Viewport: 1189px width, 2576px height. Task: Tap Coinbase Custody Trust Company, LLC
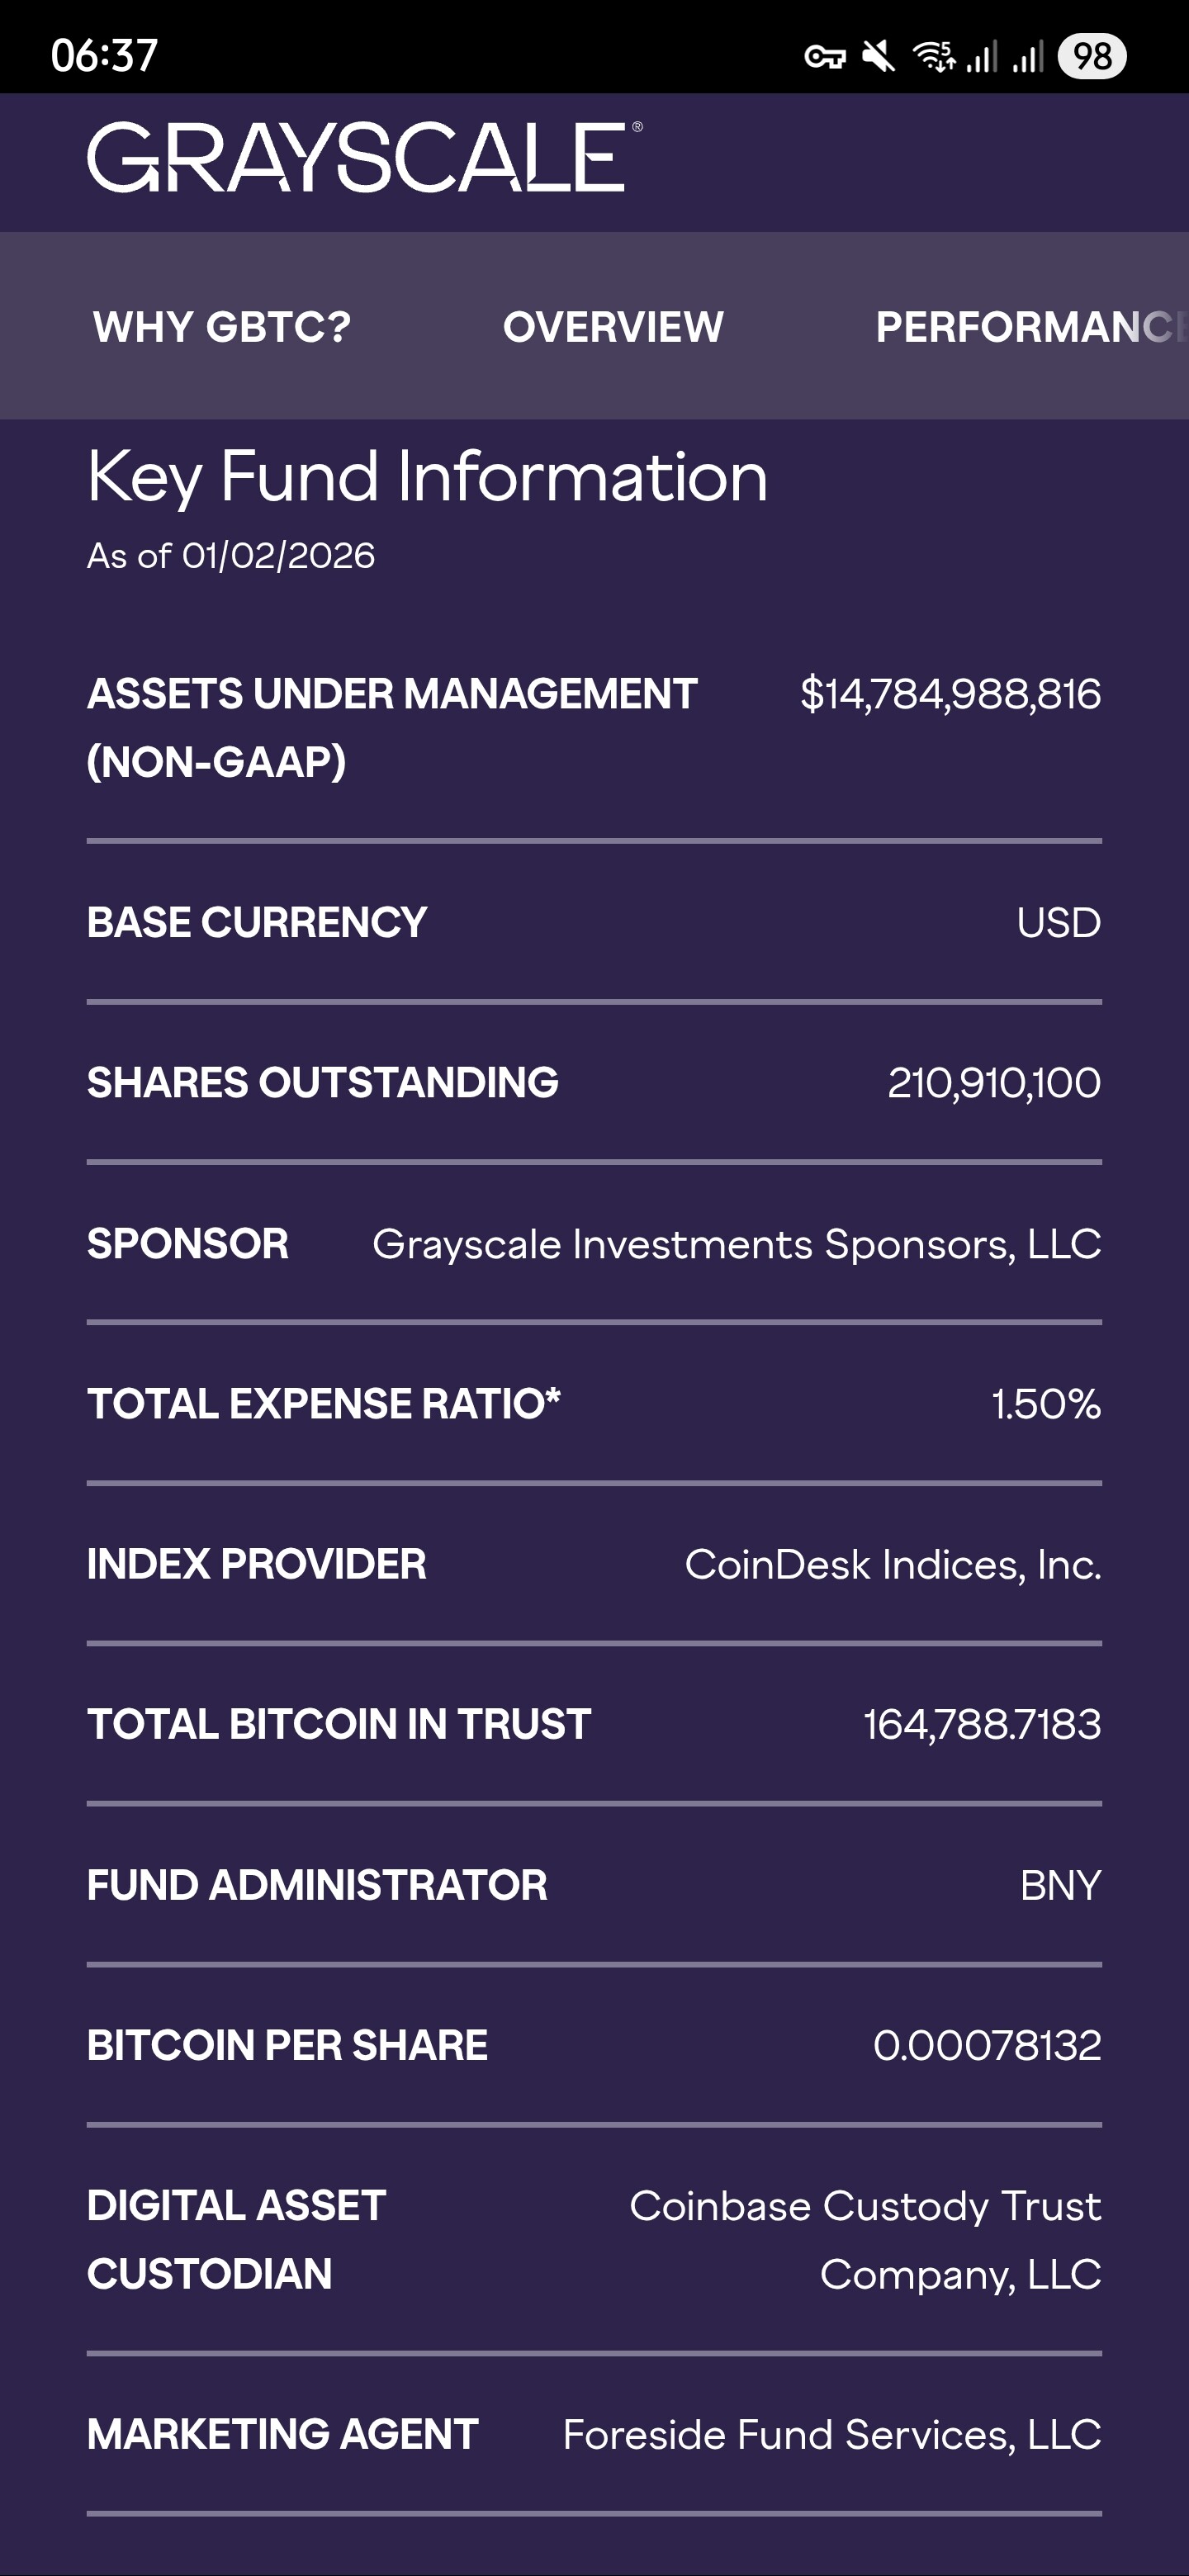(x=865, y=2240)
